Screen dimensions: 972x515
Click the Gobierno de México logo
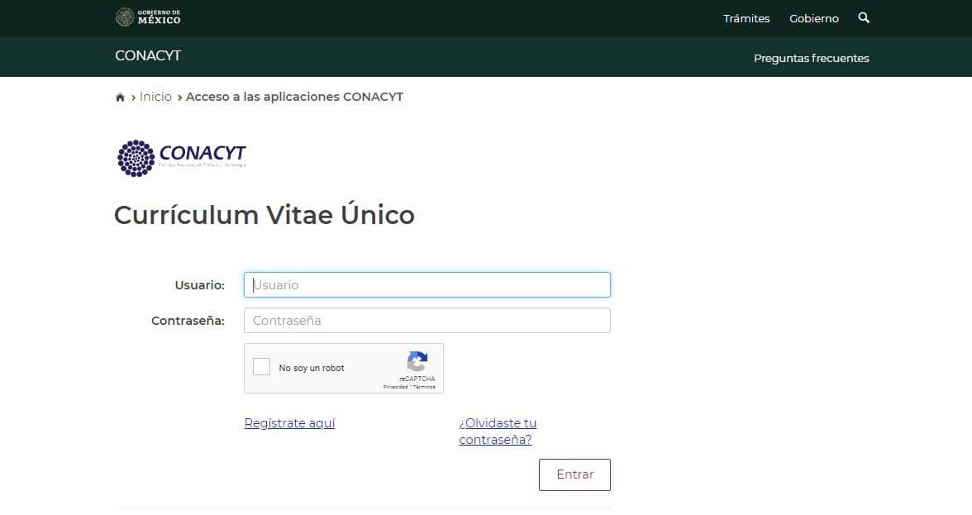[x=148, y=17]
